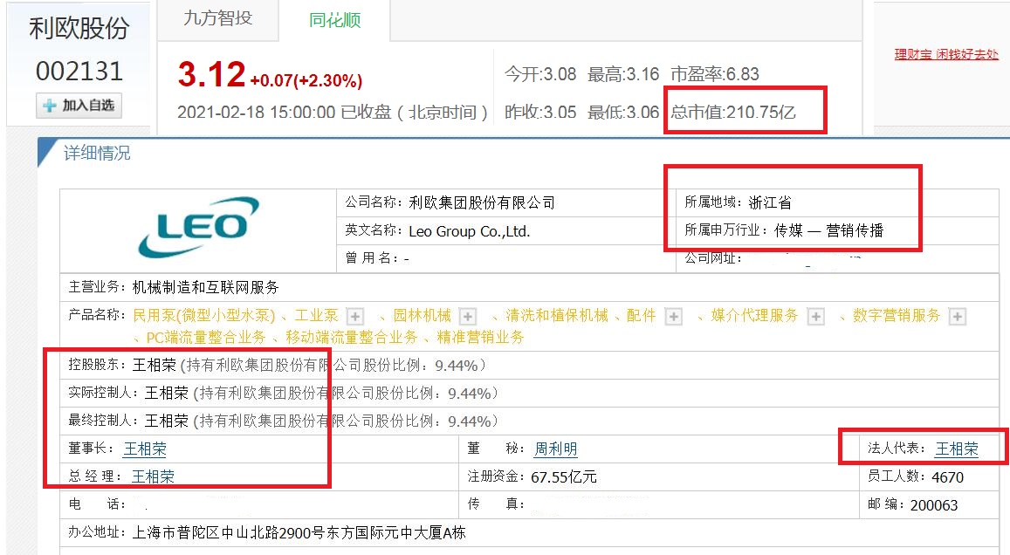The width and height of the screenshot is (1010, 555).
Task: Open 周利明 board secretary link
Action: point(556,449)
